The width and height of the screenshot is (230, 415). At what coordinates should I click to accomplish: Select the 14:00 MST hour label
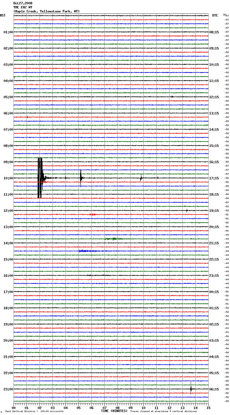coord(8,243)
